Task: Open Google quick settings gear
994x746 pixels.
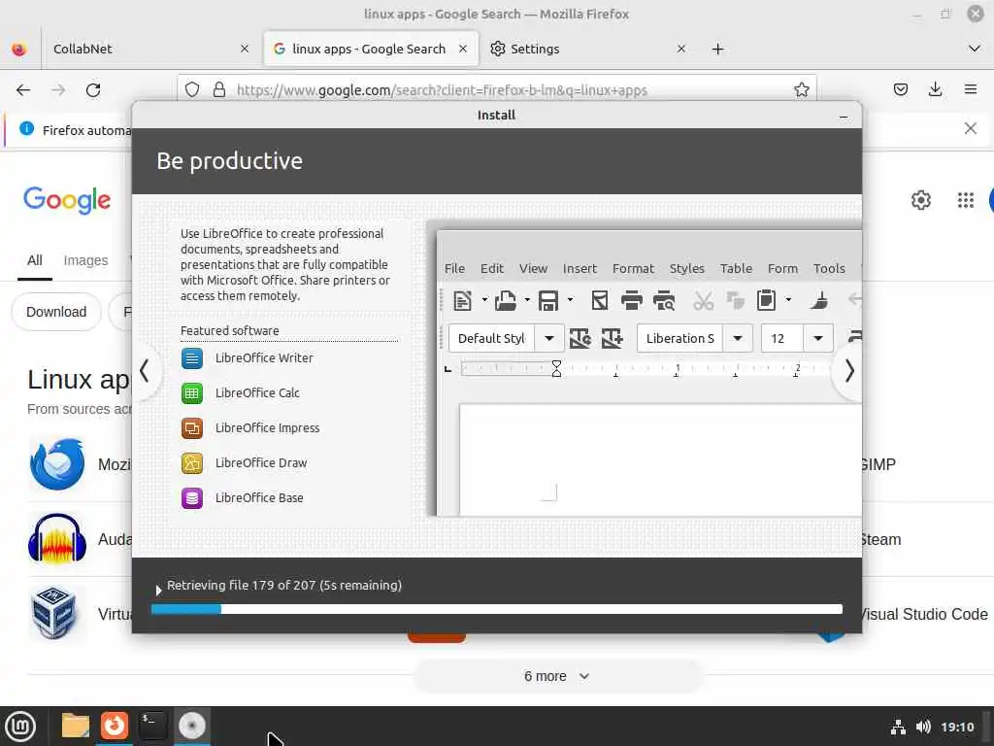Action: [x=920, y=200]
